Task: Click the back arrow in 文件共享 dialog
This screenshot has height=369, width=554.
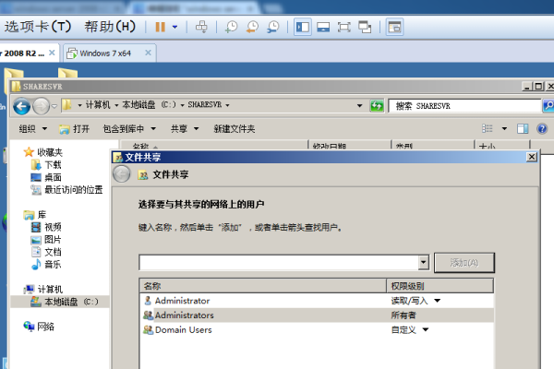Action: [x=122, y=174]
